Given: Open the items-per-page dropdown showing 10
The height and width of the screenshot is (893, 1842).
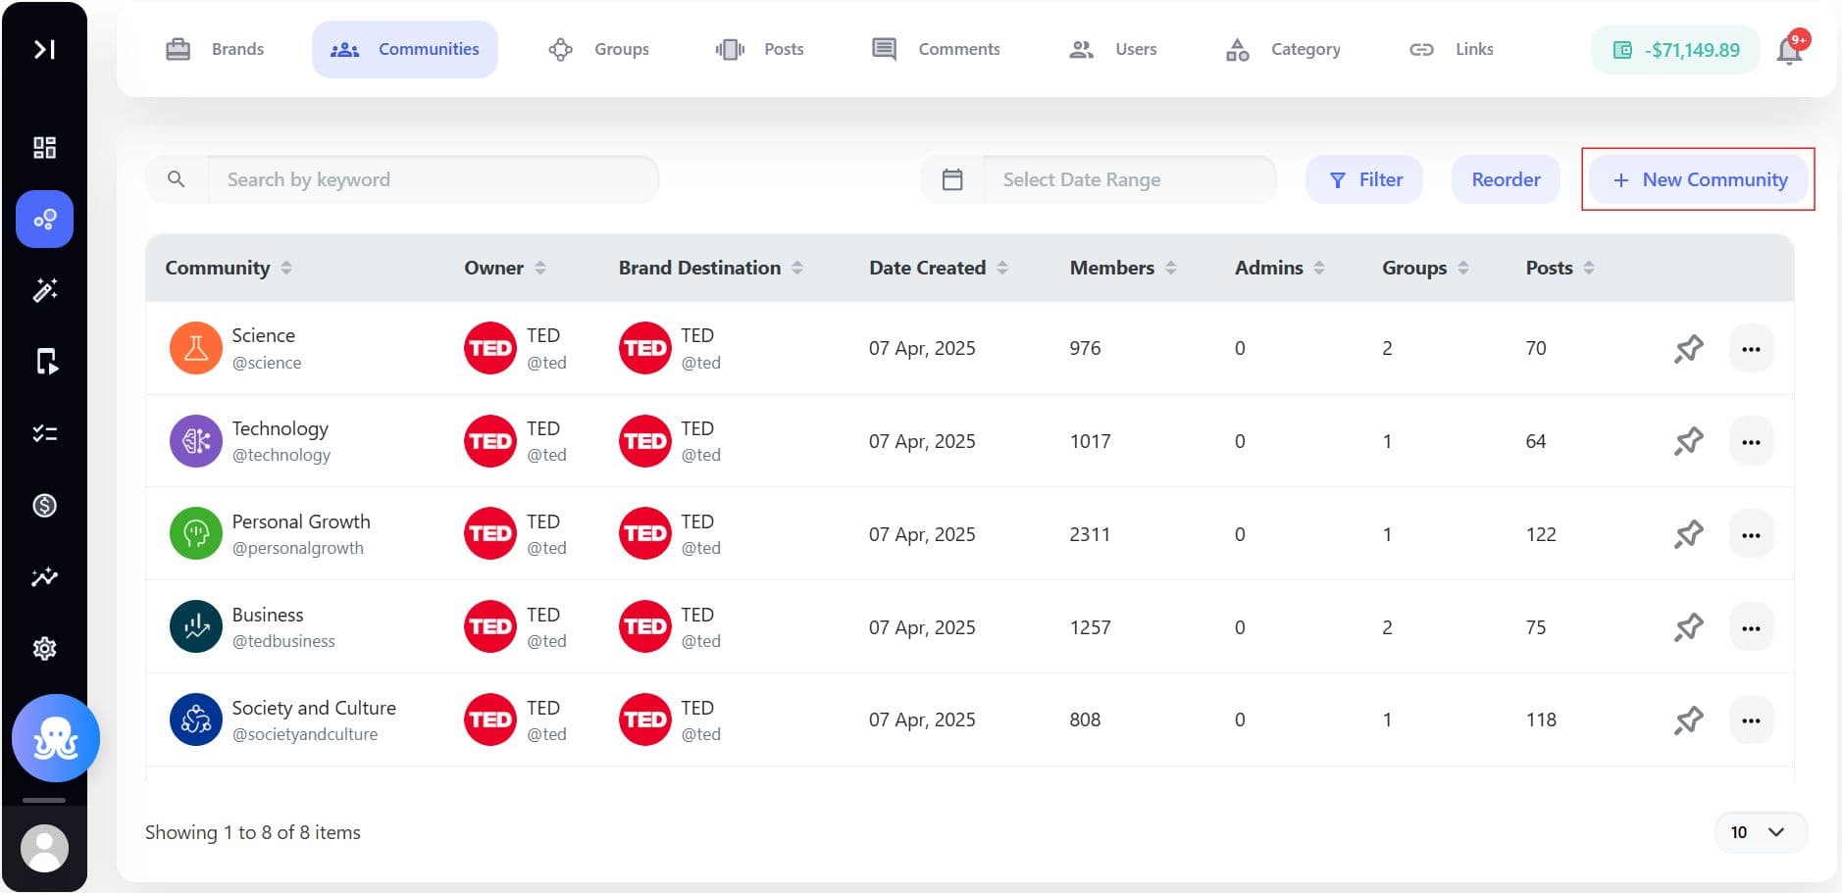Looking at the screenshot, I should point(1761,832).
